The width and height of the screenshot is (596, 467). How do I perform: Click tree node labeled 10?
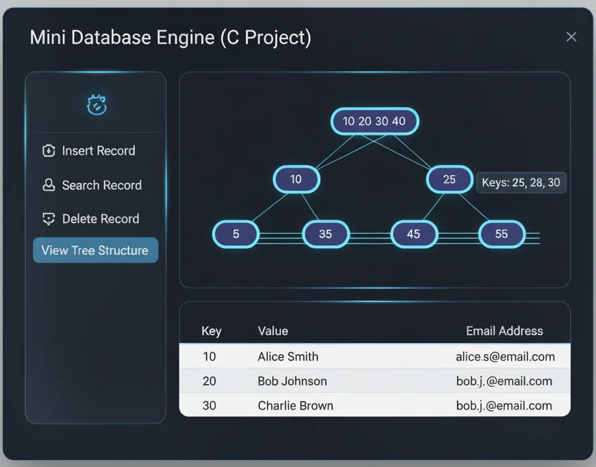(296, 179)
